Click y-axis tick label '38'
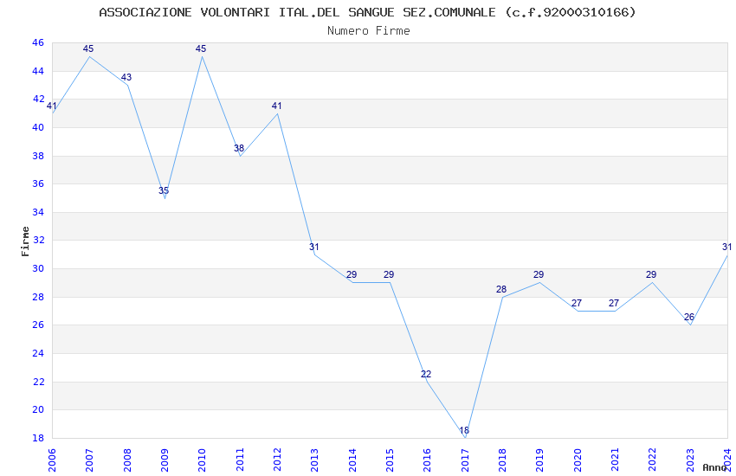This screenshot has width=736, height=476. [38, 156]
